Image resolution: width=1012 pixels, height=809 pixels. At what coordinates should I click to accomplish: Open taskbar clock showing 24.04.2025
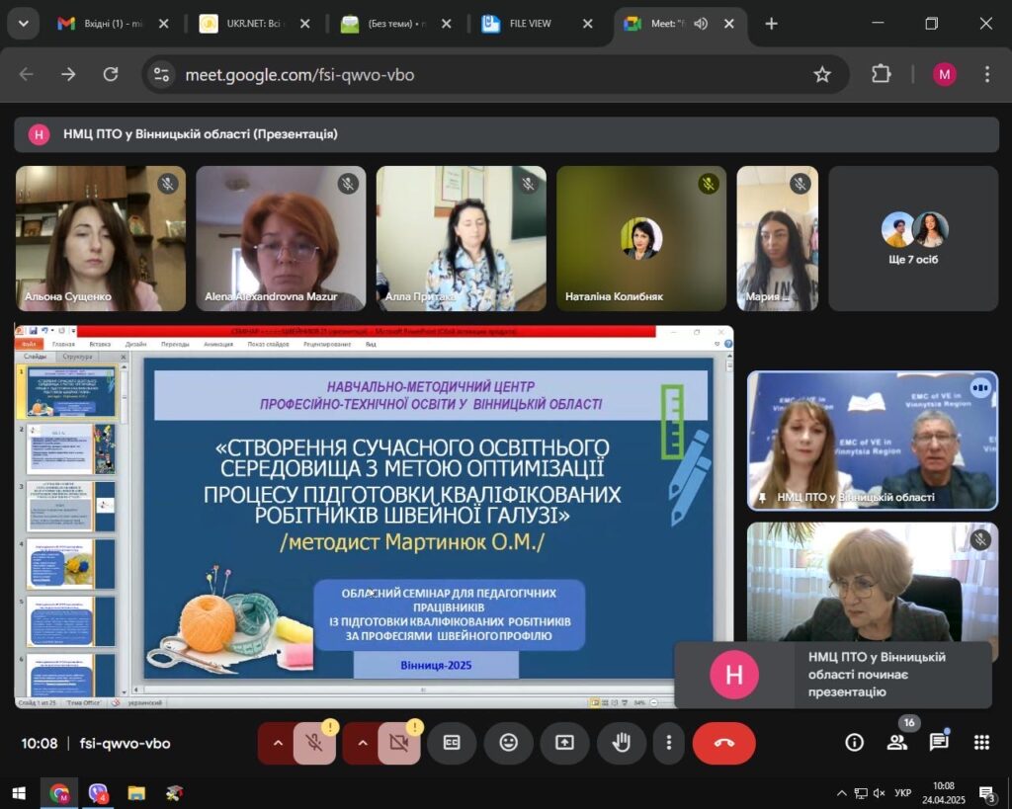pos(943,793)
